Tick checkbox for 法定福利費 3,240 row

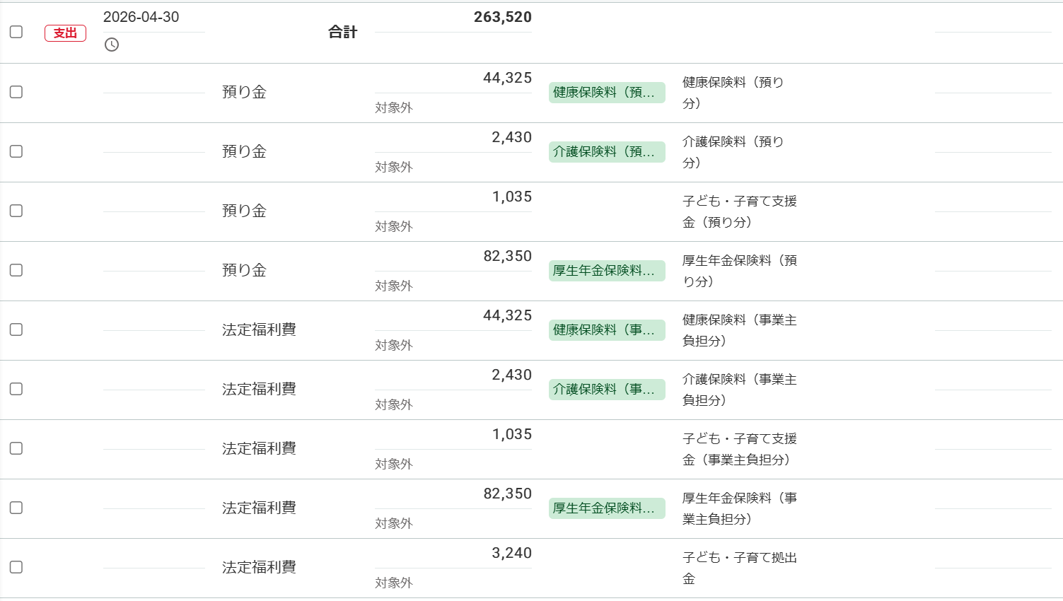point(16,567)
